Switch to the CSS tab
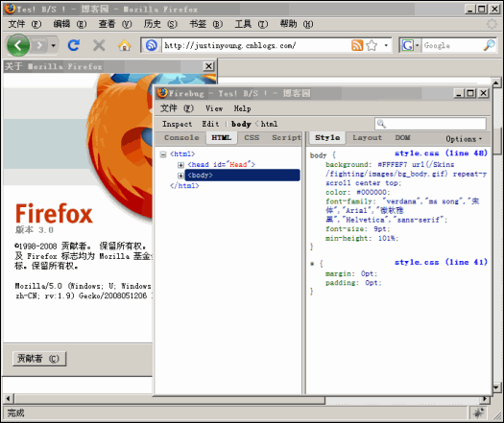The width and height of the screenshot is (504, 423). tap(252, 138)
